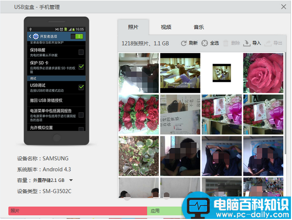Image resolution: width=292 pixels, height=220 pixels.
Task: Select the book cover with handbag thumbnail
Action: [x=180, y=114]
